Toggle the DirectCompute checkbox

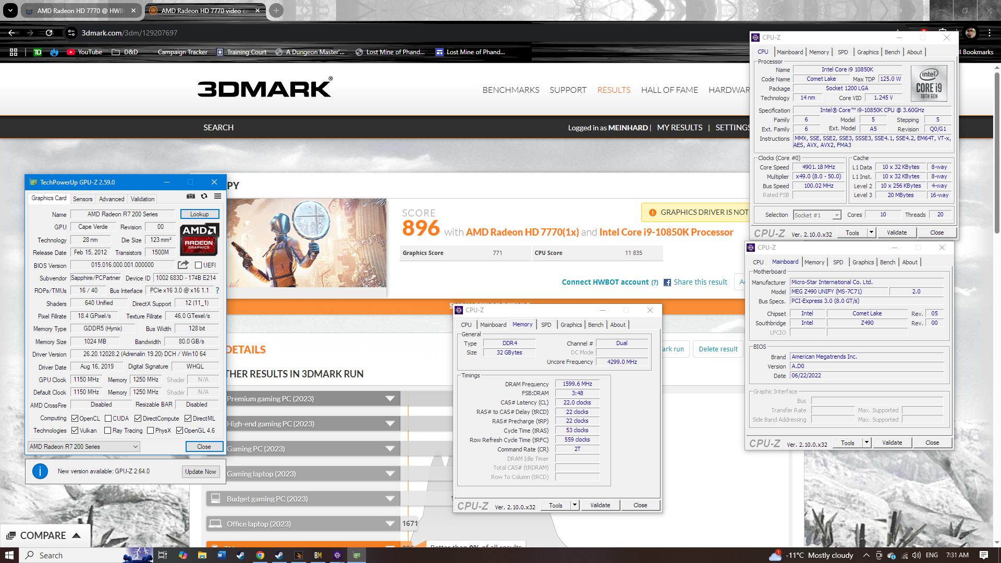coord(138,419)
